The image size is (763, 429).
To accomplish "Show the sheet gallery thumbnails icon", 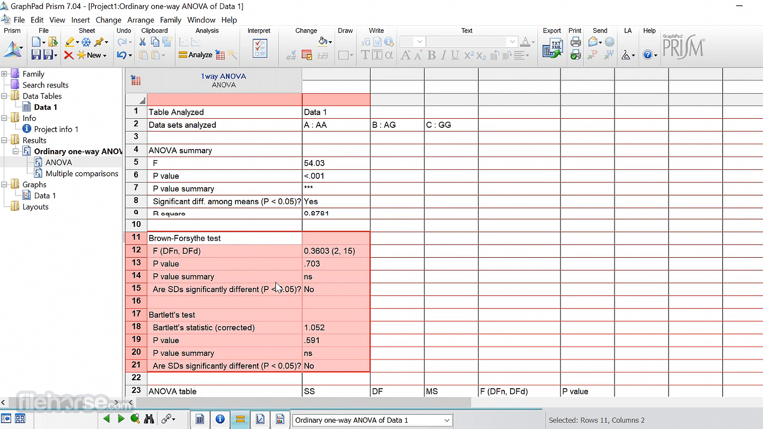I will click(20, 419).
